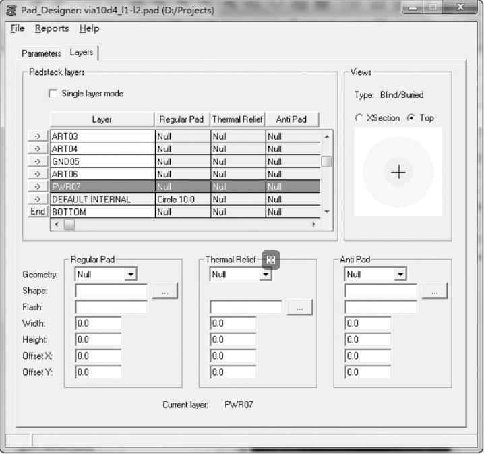The image size is (484, 454).
Task: Click the Anti Pad Width field
Action: (x=368, y=323)
